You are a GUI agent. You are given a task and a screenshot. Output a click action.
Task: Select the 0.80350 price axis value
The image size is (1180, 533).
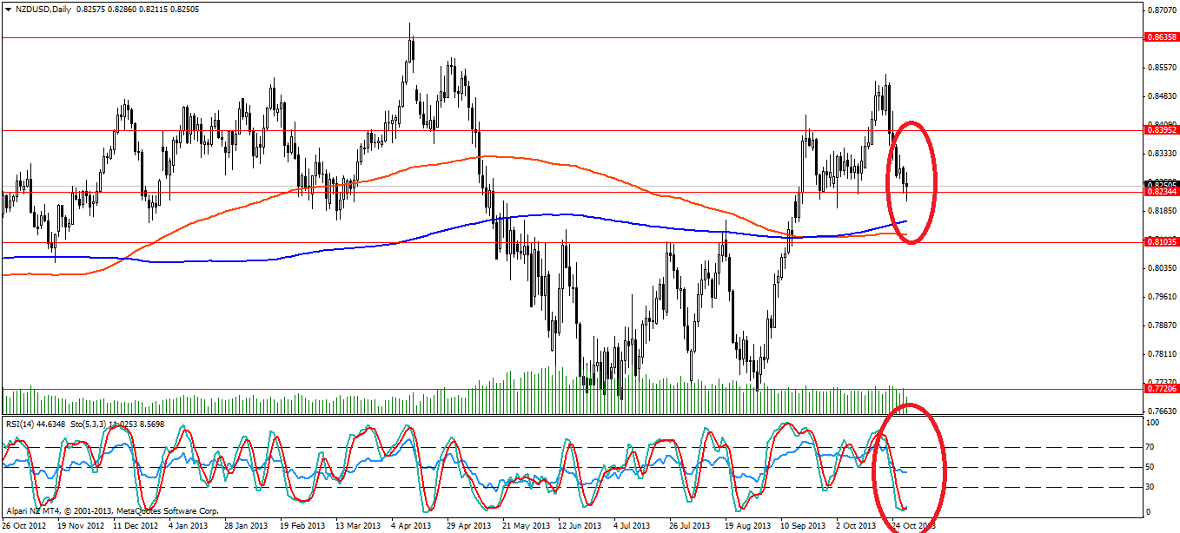tap(1163, 267)
